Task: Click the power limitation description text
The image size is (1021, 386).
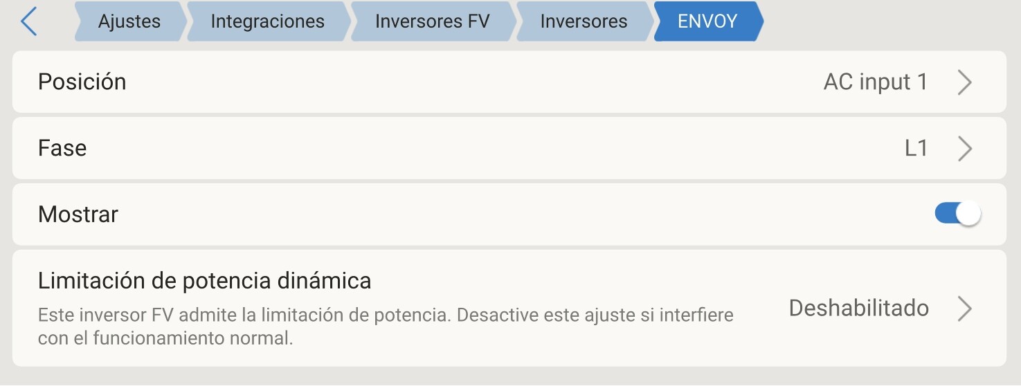Action: [385, 327]
